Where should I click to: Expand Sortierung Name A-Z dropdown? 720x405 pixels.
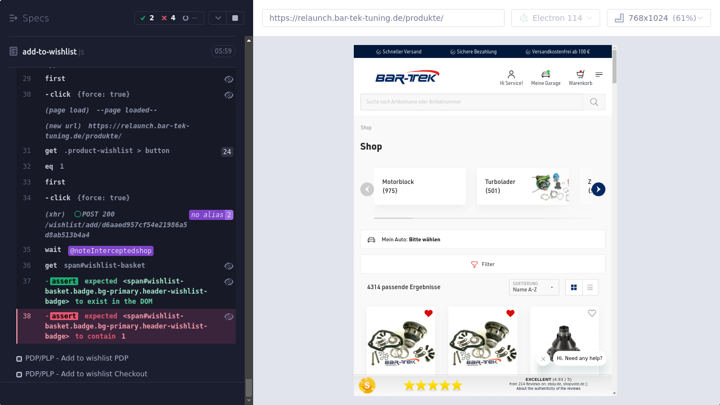pyautogui.click(x=533, y=287)
